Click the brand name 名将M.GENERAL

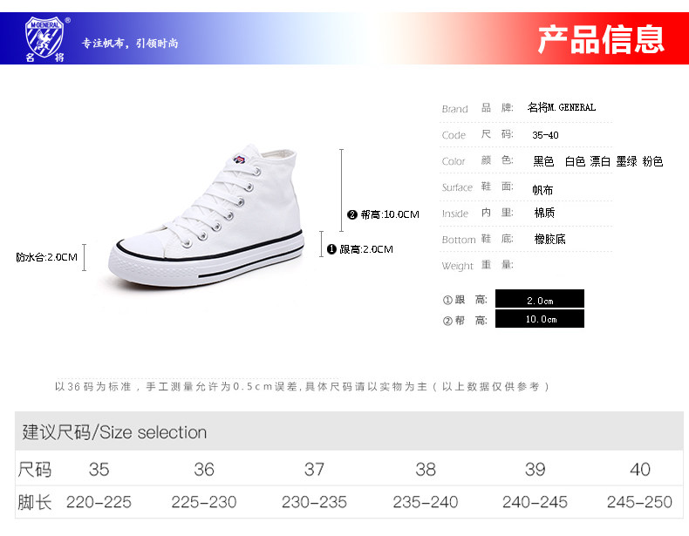[562, 107]
